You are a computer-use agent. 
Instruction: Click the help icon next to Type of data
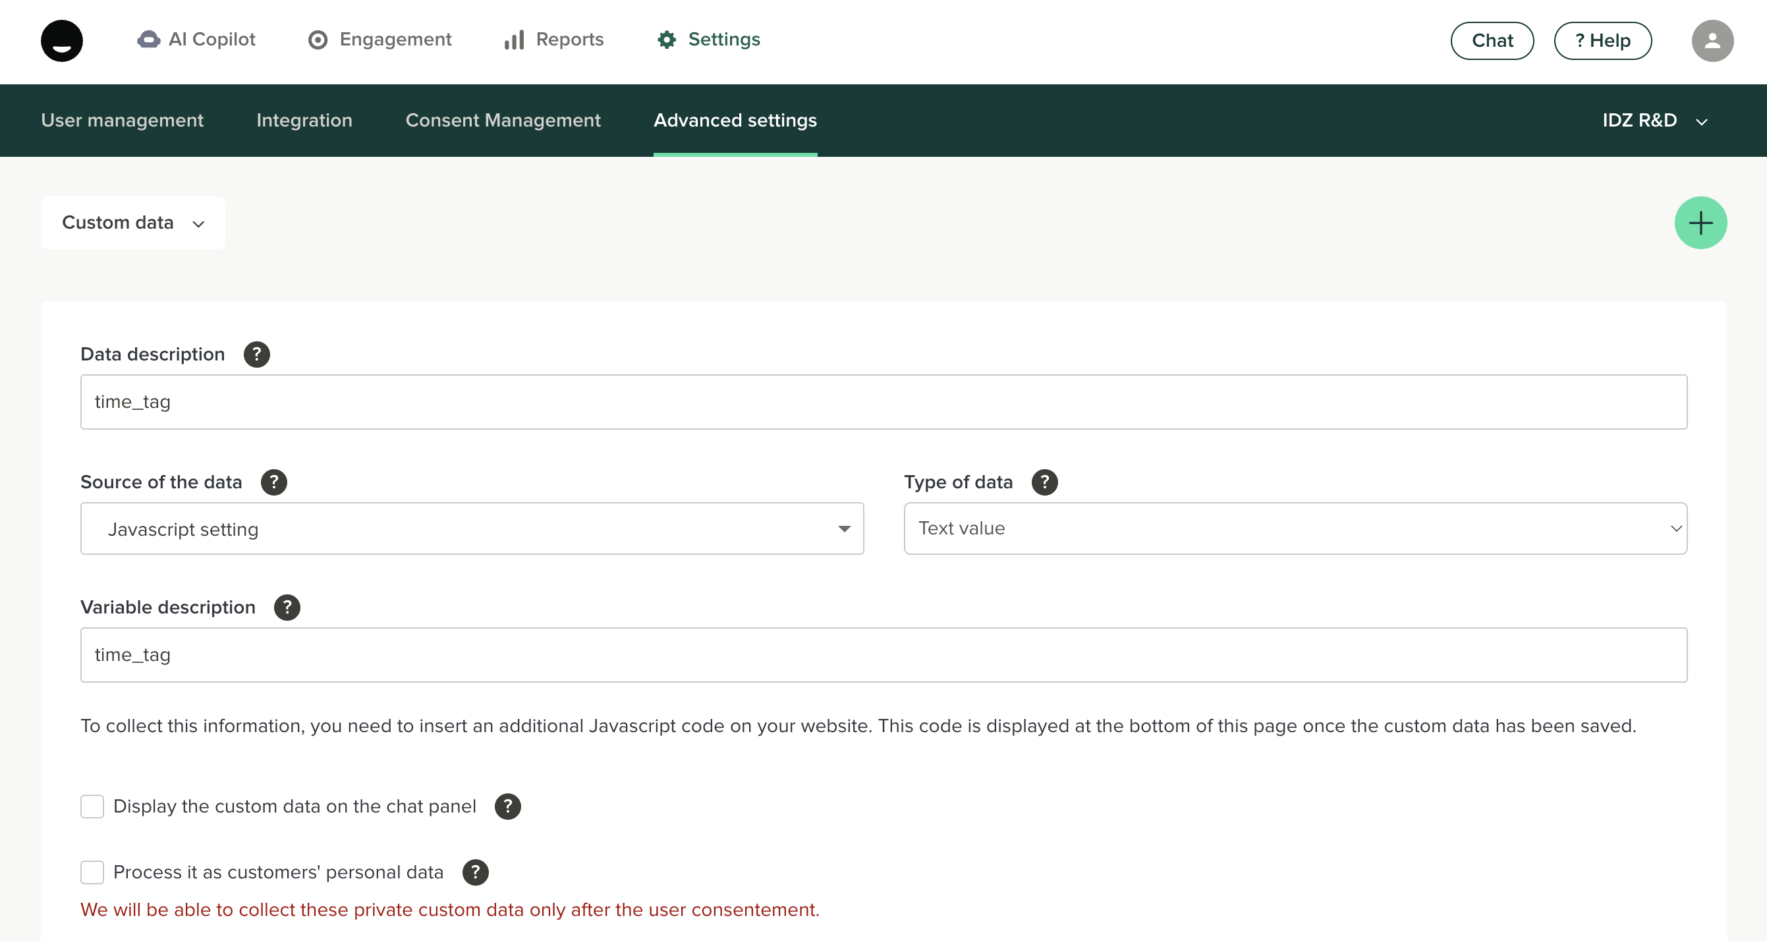pyautogui.click(x=1044, y=482)
